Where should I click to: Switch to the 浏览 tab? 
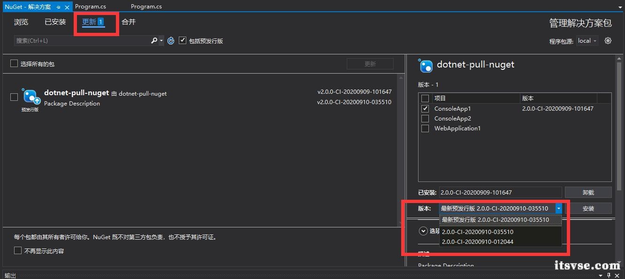click(21, 22)
